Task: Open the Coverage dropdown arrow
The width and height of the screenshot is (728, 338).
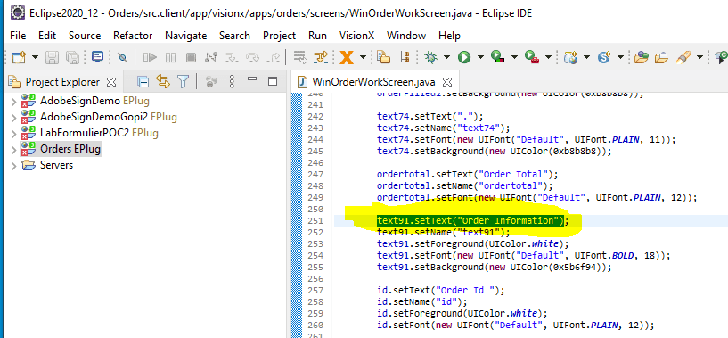Action: tap(514, 58)
